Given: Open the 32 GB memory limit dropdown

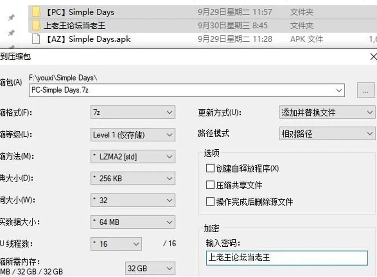Looking at the screenshot, I should click(150, 268).
